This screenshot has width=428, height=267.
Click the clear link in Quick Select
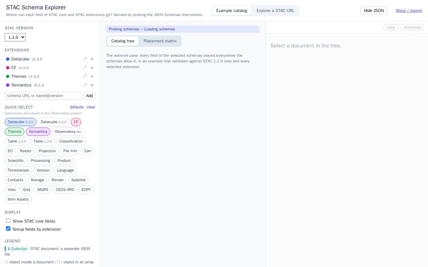[x=91, y=107]
